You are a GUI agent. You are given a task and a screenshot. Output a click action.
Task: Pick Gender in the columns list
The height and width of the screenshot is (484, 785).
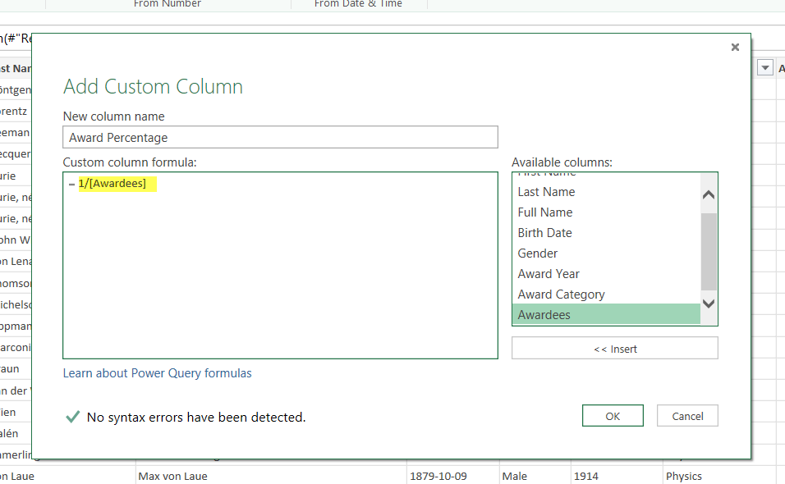tap(538, 253)
